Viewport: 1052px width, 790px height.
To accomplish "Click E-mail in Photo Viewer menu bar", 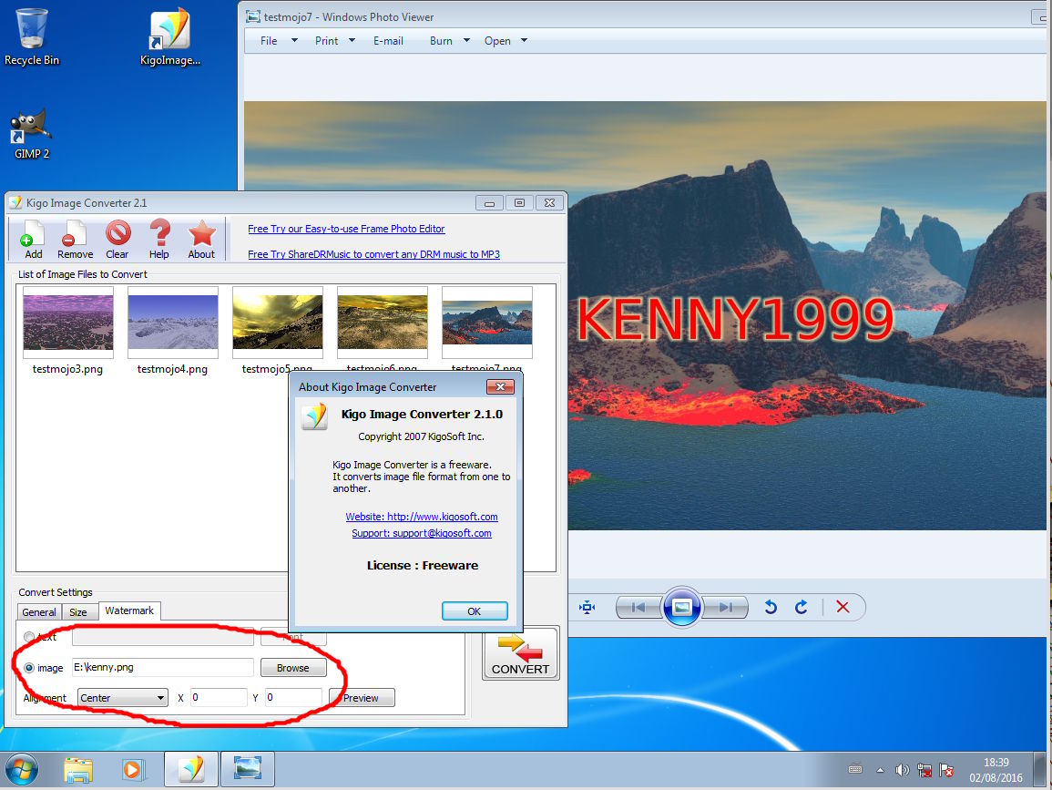I will click(388, 41).
